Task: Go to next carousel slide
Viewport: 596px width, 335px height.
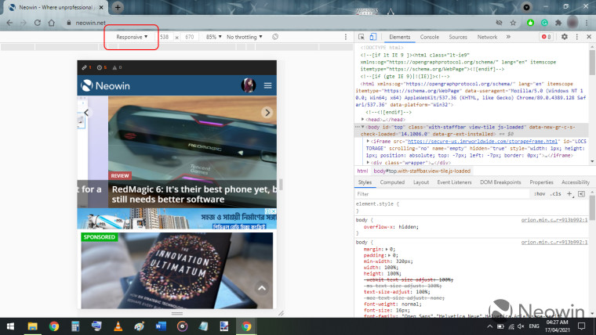Action: [x=267, y=113]
